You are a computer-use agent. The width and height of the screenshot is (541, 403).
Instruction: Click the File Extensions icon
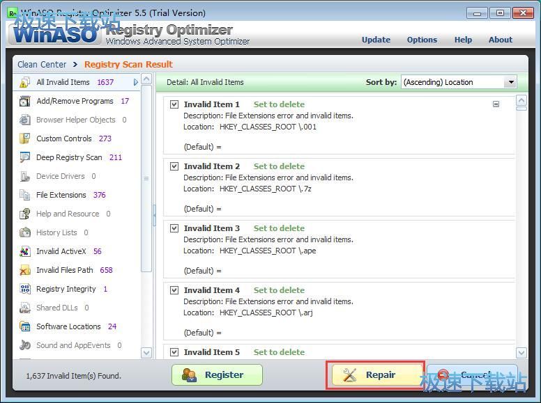(25, 195)
